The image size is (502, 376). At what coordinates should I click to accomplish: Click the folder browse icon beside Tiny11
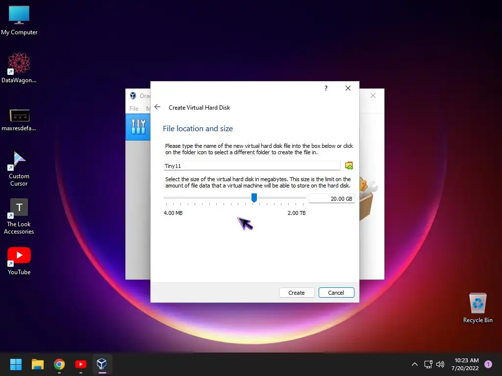coord(349,165)
